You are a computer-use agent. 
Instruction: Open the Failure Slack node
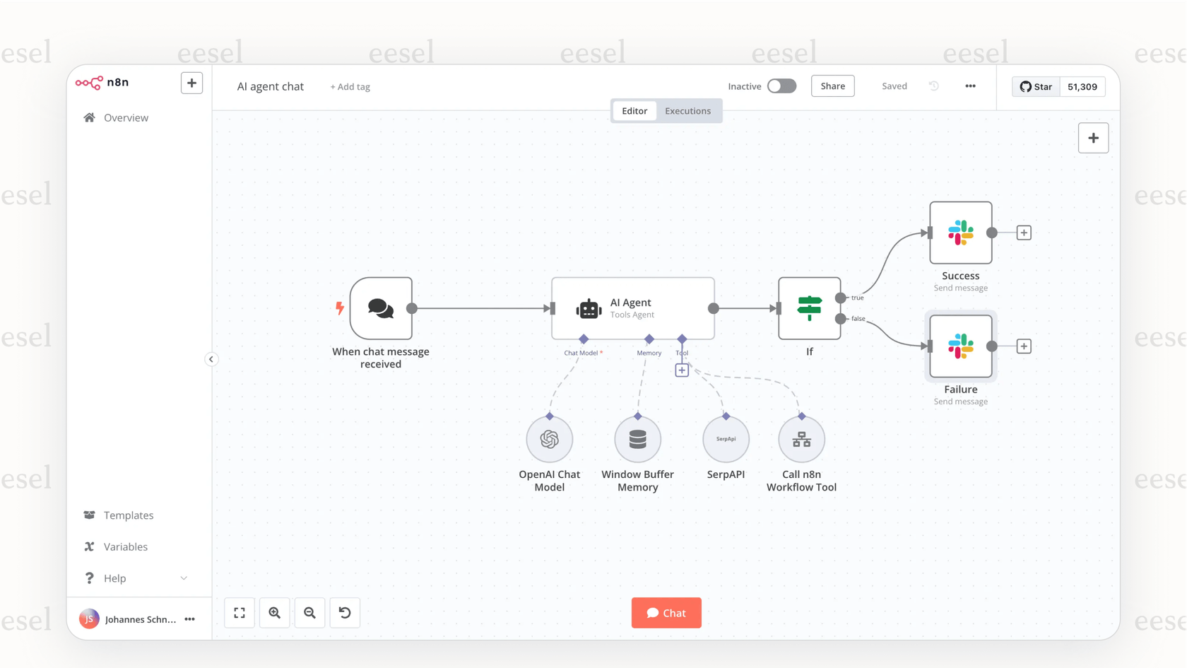pyautogui.click(x=960, y=346)
